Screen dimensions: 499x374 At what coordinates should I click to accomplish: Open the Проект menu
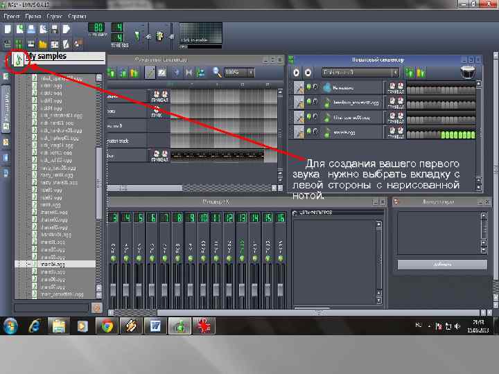[12, 16]
